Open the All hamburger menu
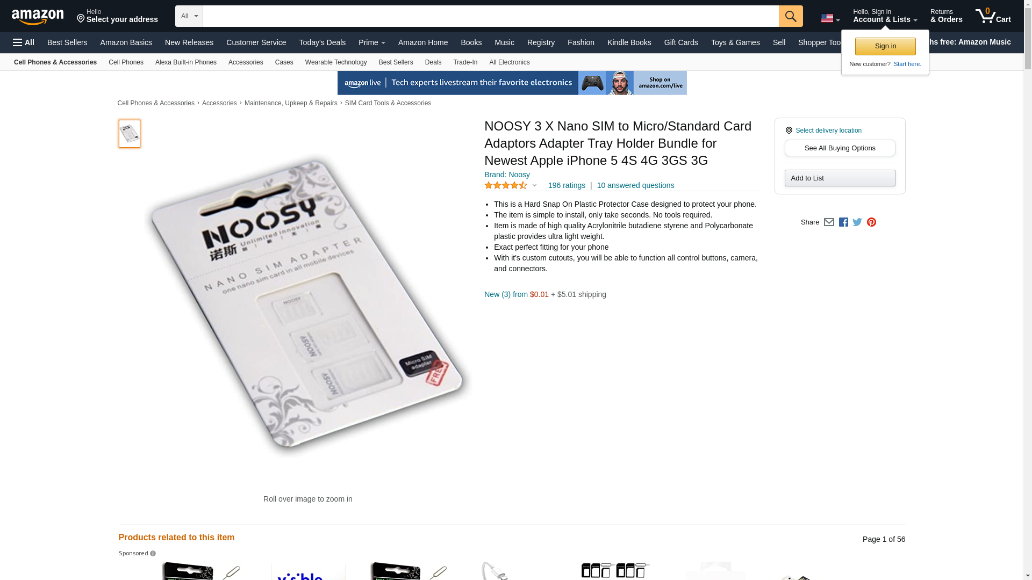Image resolution: width=1032 pixels, height=580 pixels. [24, 42]
